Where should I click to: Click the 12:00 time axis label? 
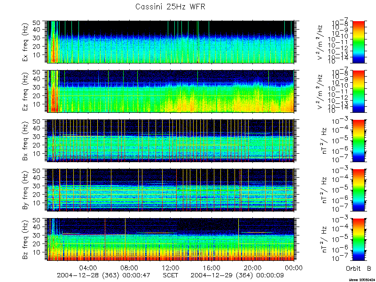pyautogui.click(x=171, y=268)
